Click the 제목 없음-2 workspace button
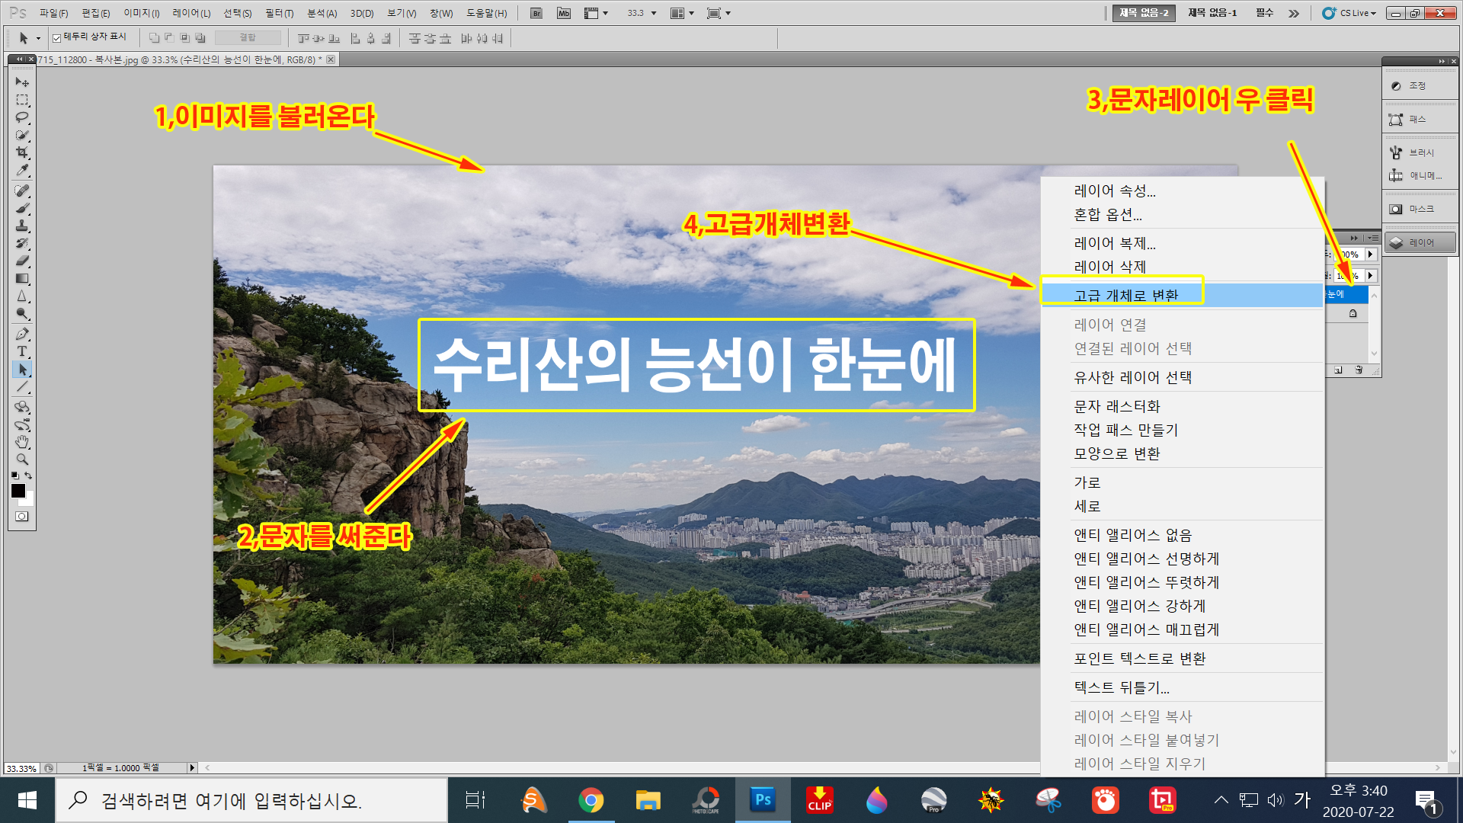The height and width of the screenshot is (823, 1463). tap(1143, 13)
